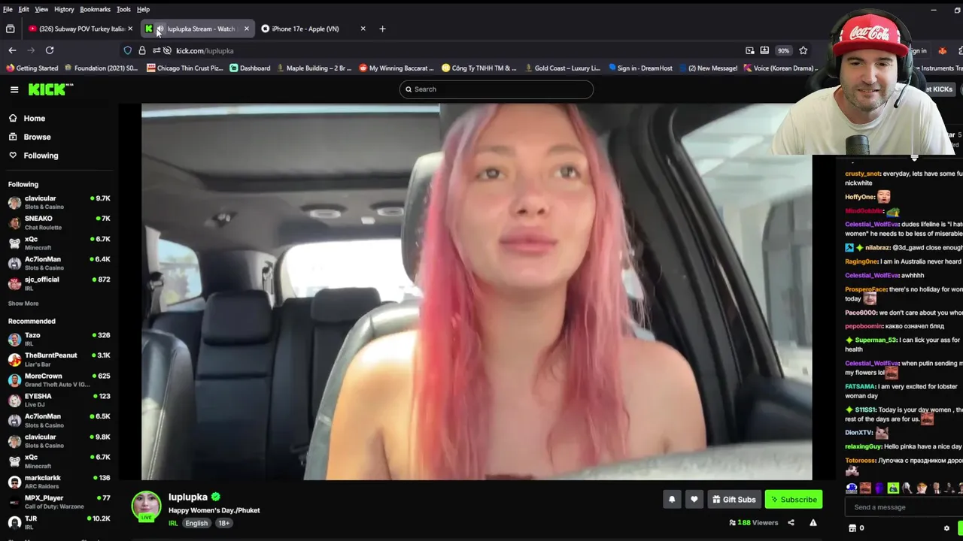Open TheBurntPeanut recommended channel
963x541 pixels.
coord(59,359)
